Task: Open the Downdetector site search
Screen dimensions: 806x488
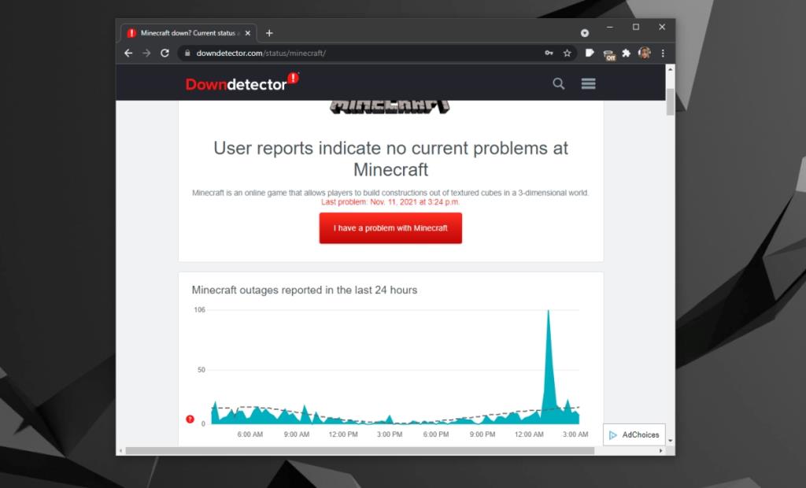Action: coord(559,83)
